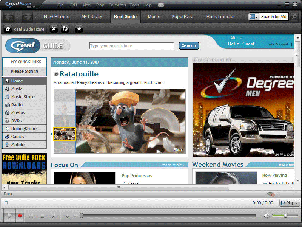Click the icon on the Done status bar

pos(271,194)
